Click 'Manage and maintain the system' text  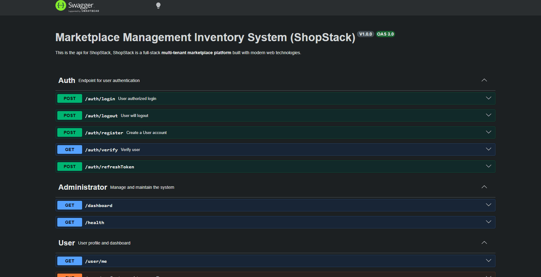pos(142,187)
